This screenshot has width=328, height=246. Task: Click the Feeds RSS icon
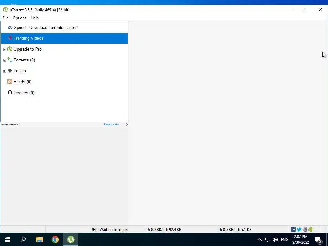(x=10, y=82)
